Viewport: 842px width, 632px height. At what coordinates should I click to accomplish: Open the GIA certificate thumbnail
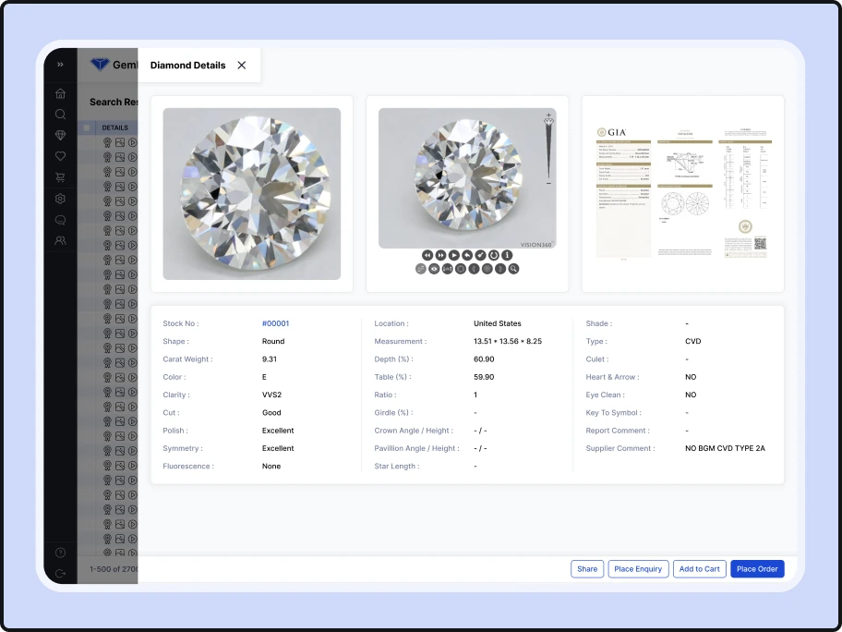tap(682, 192)
